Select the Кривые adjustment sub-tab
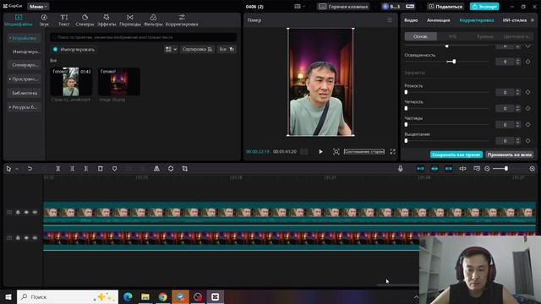This screenshot has height=304, width=541. (484, 36)
